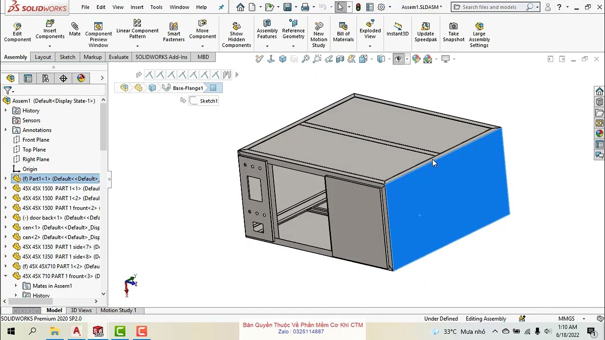Click the Take Snapshot camera icon
Image resolution: width=605 pixels, height=340 pixels.
pos(453,26)
